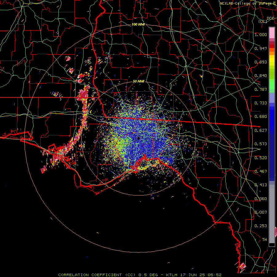Click the TH threshold label on legend
Viewport: 277px width, 277px height.
coord(264,240)
